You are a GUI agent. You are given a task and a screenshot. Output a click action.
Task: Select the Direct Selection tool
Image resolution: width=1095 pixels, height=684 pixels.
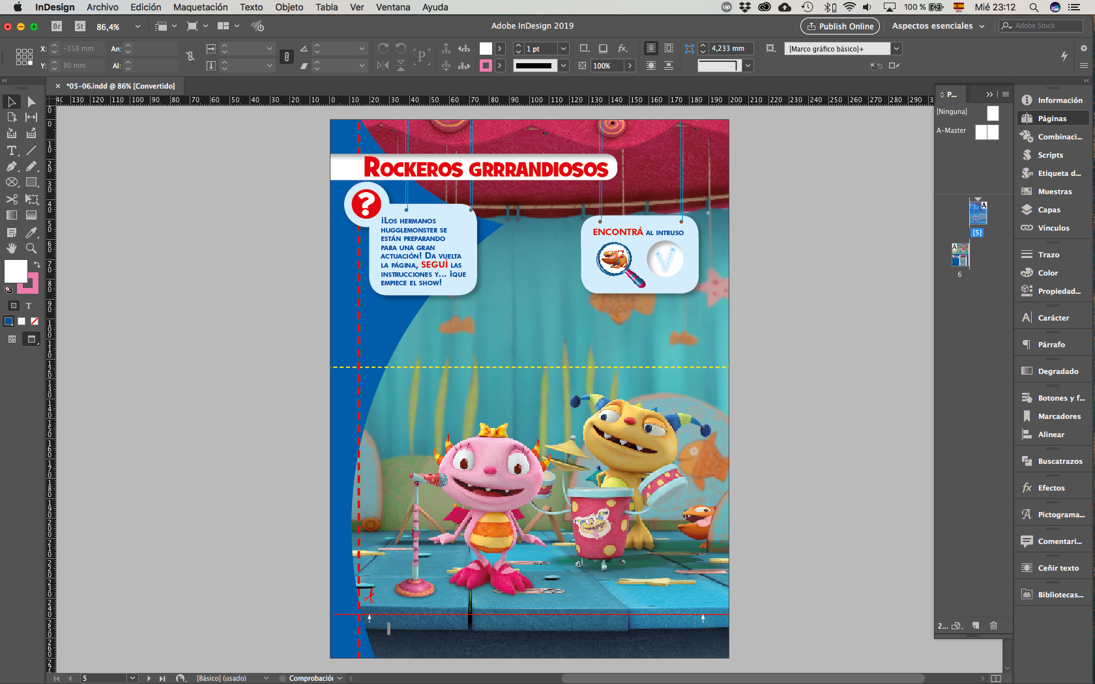pos(31,102)
